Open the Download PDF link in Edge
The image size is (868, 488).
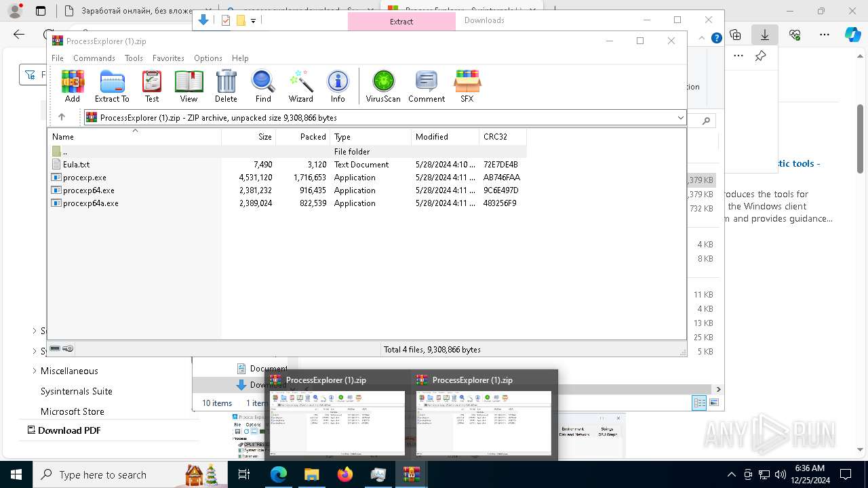click(64, 430)
